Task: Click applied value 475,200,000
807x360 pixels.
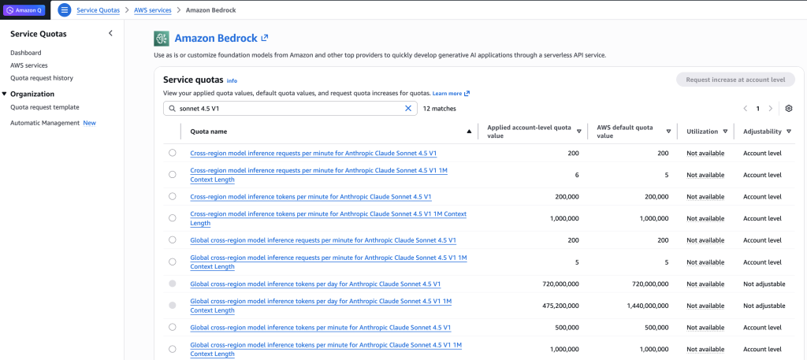Action: (x=561, y=306)
